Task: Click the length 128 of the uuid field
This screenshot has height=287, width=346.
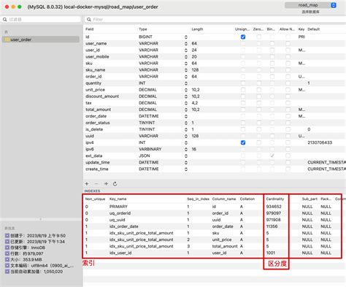Action: [195, 136]
